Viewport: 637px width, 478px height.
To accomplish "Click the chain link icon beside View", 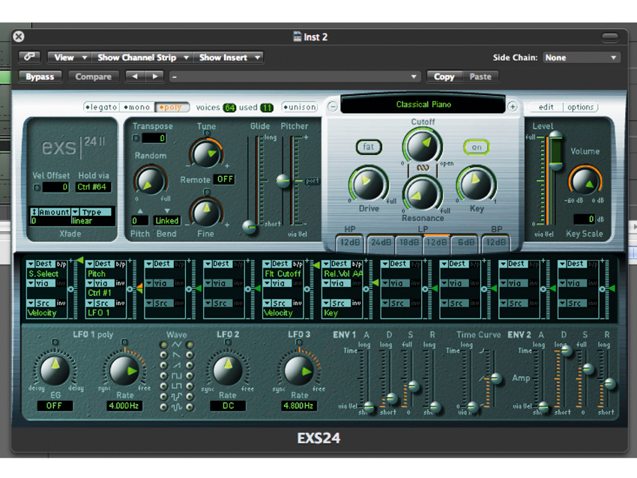I will (29, 57).
